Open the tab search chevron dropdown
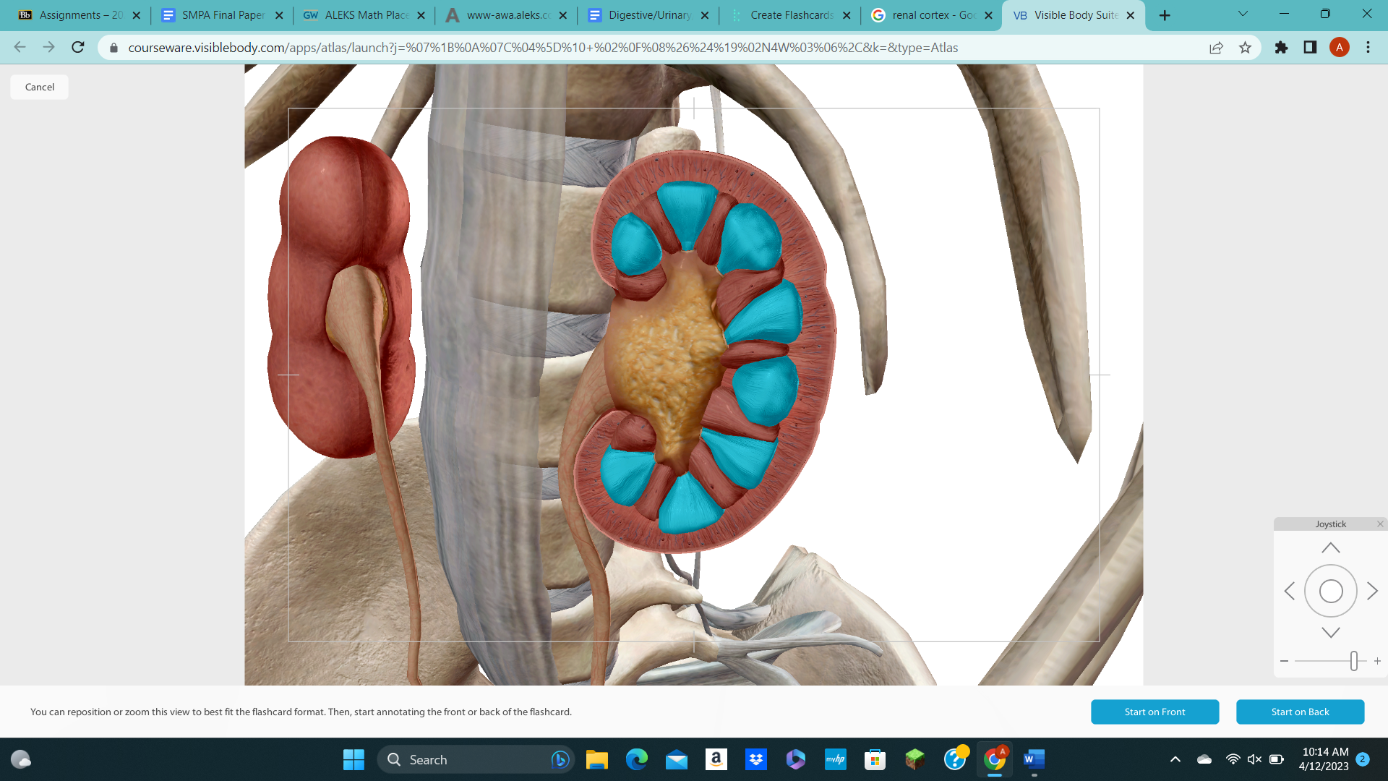The height and width of the screenshot is (781, 1388). pos(1243,14)
